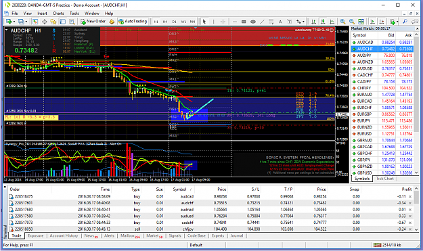Toggle the Navigator panel star-folder icon
Screen dimensions: 423x251
pos(53,22)
